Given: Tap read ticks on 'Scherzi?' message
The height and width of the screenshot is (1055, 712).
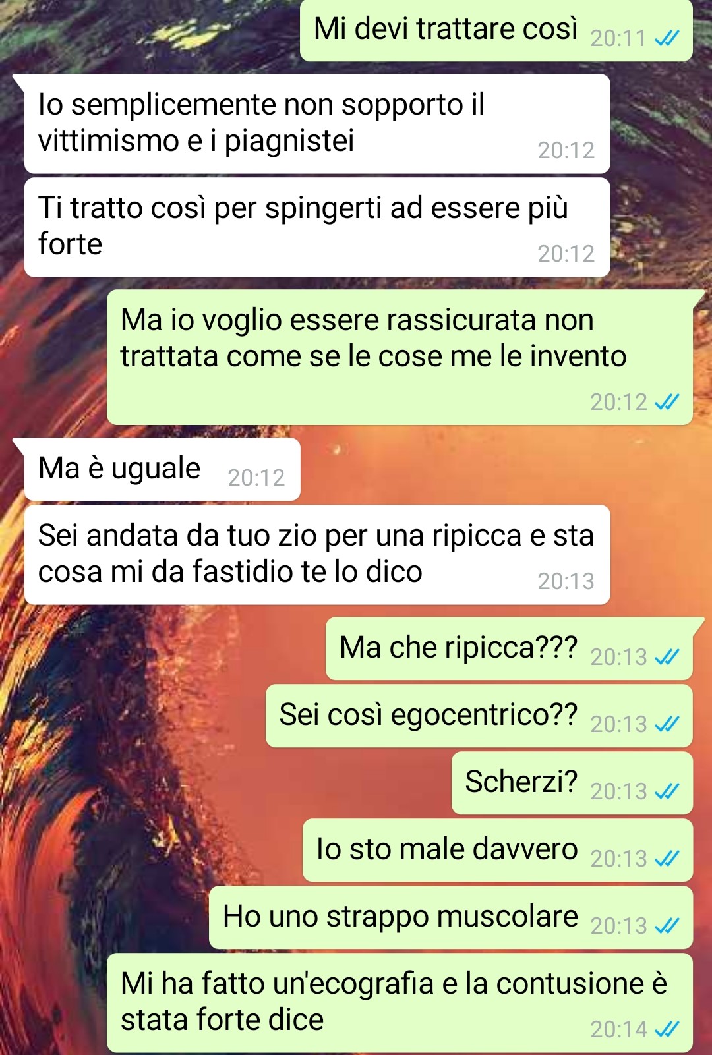Looking at the screenshot, I should click(x=667, y=791).
